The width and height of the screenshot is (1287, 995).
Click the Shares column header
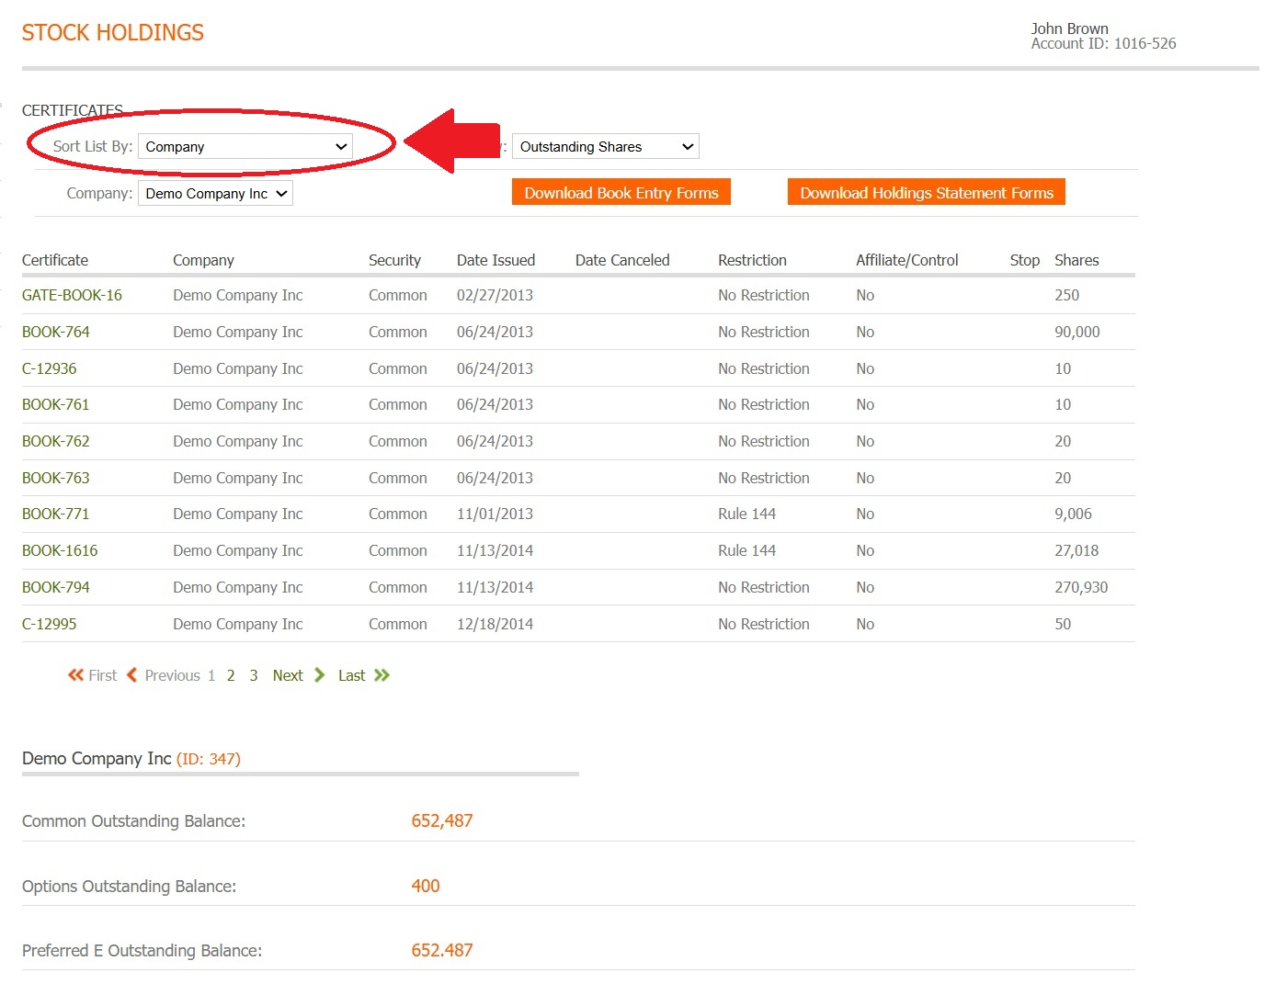tap(1076, 261)
